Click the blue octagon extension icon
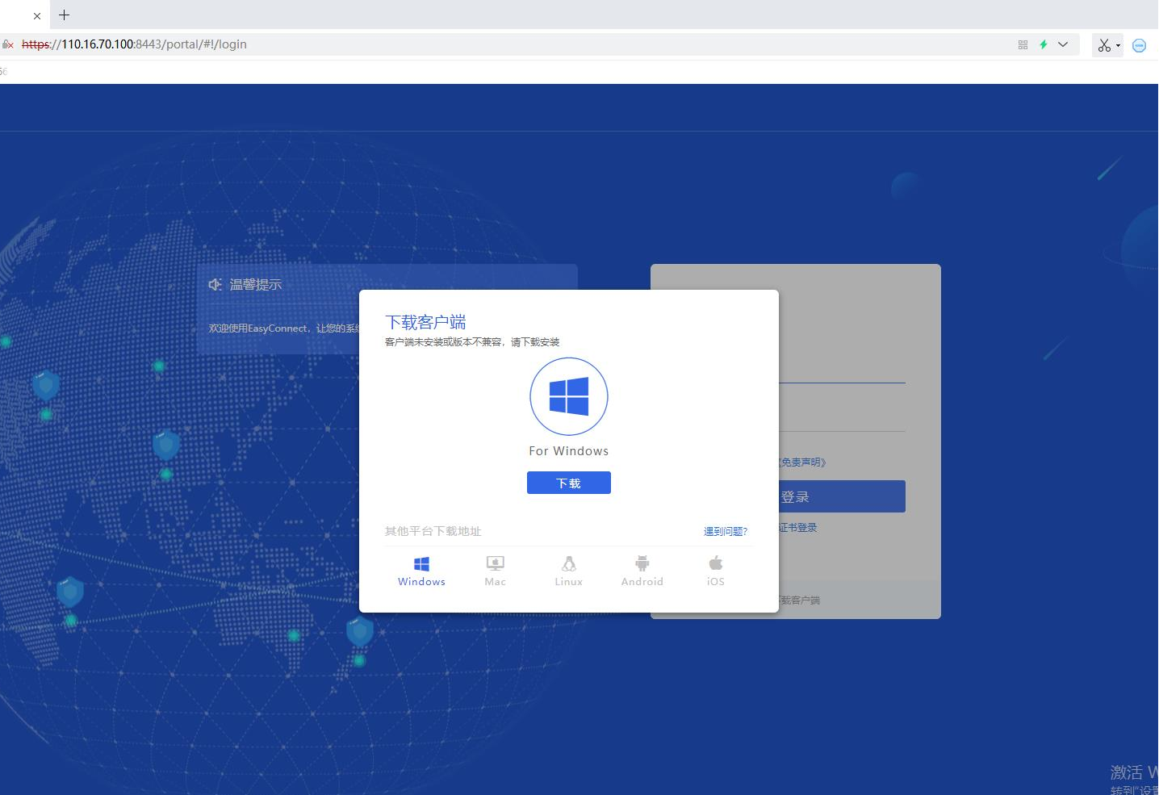This screenshot has width=1159, height=795. 1139,45
